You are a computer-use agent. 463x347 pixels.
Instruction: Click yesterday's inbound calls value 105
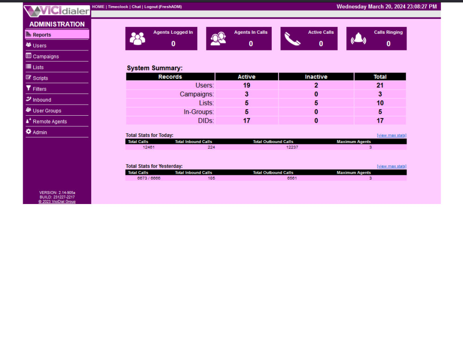pyautogui.click(x=212, y=178)
